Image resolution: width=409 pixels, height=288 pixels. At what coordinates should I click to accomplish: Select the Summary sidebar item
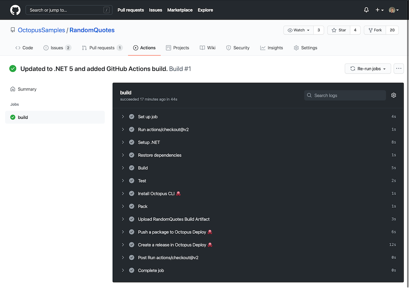tap(27, 89)
